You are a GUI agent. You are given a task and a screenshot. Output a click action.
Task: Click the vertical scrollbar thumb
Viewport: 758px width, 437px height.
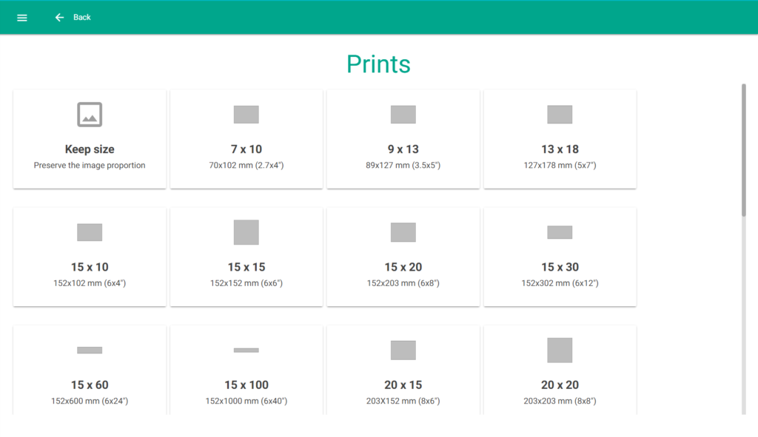tap(743, 150)
